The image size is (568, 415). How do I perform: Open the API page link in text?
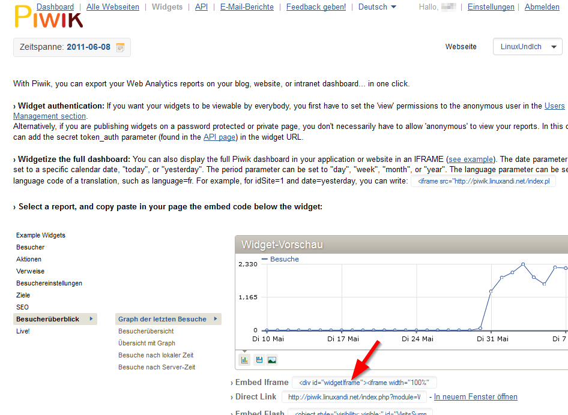coord(220,137)
